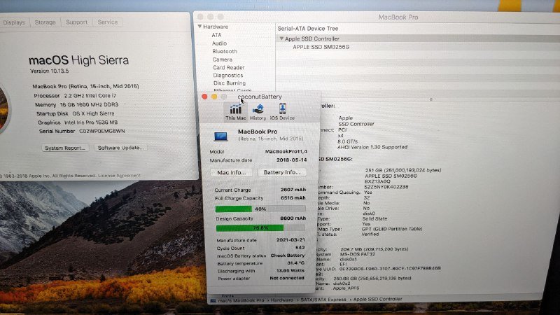Click Graphics Intel Iris Pro 1536 MB text
Screen dimensions: 560x315
[x=78, y=122]
